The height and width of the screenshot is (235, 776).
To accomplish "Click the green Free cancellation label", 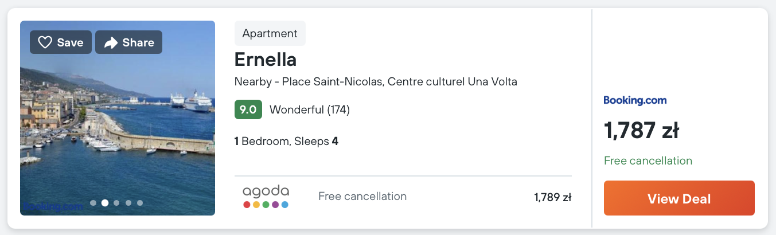I will point(648,161).
